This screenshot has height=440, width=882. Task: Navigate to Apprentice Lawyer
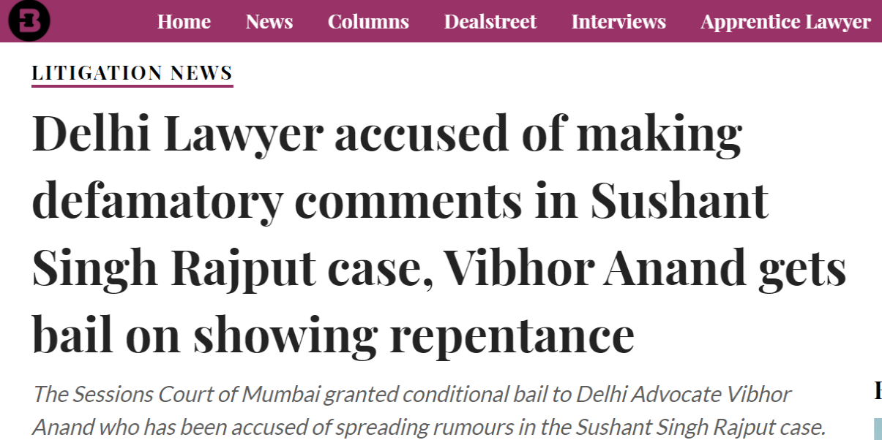coord(786,22)
